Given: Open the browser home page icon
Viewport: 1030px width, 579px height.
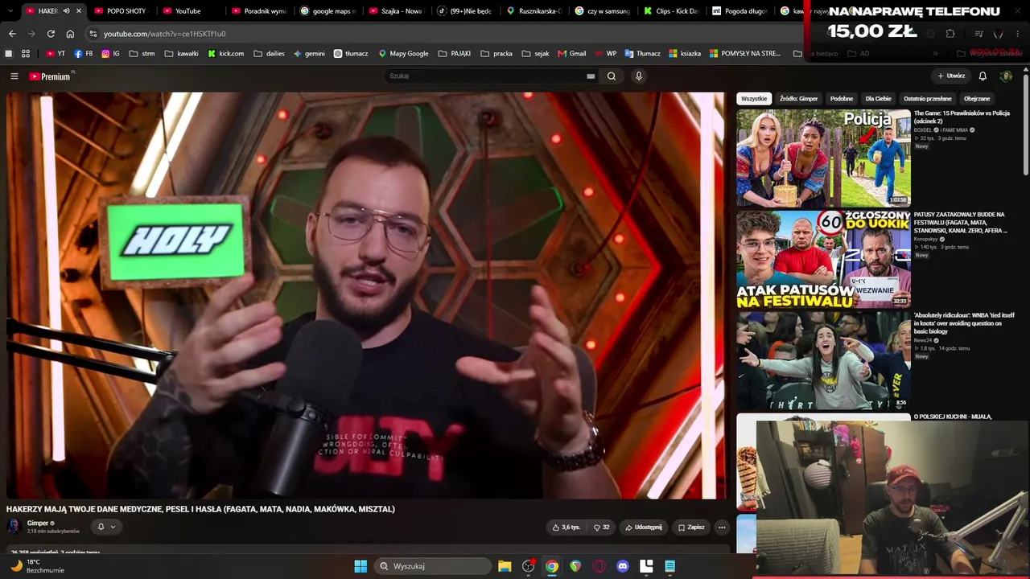Looking at the screenshot, I should click(70, 34).
